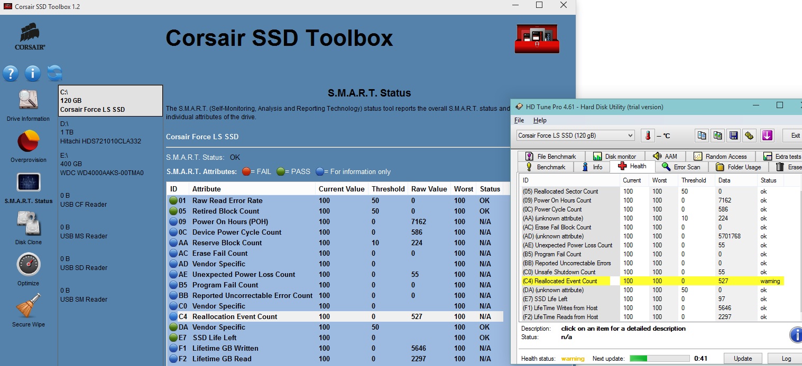Switch to the Random Access tab

point(720,156)
